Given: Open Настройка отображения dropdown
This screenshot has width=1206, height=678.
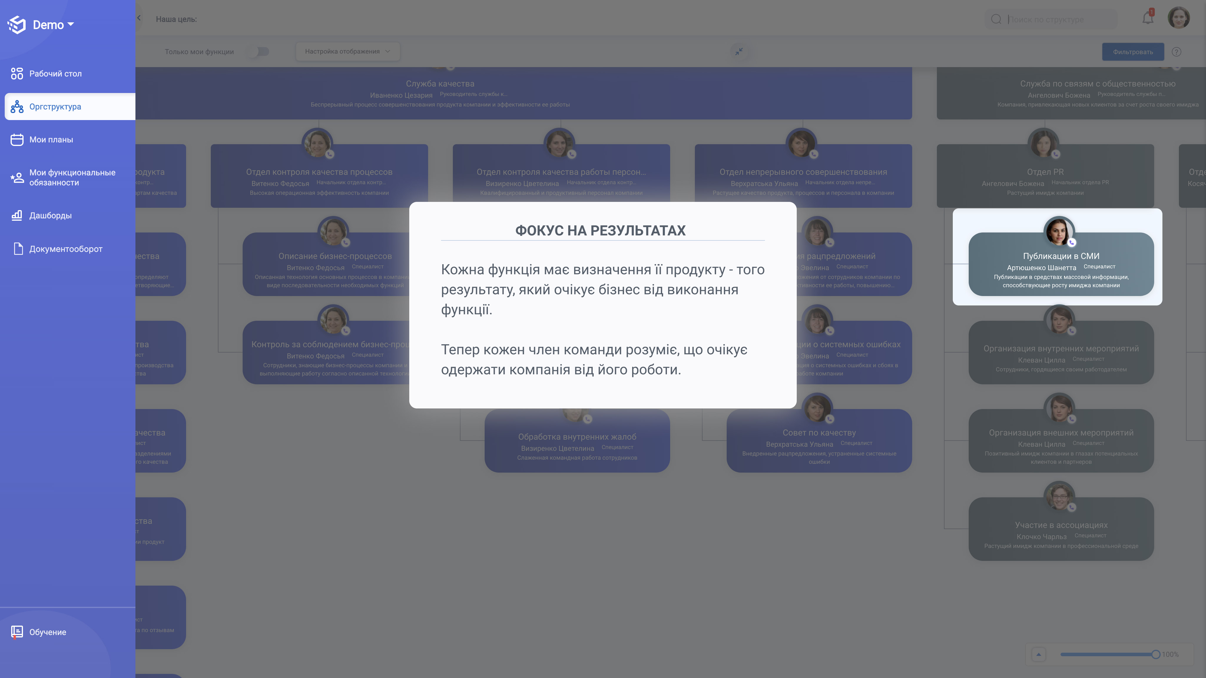Looking at the screenshot, I should click(x=347, y=51).
